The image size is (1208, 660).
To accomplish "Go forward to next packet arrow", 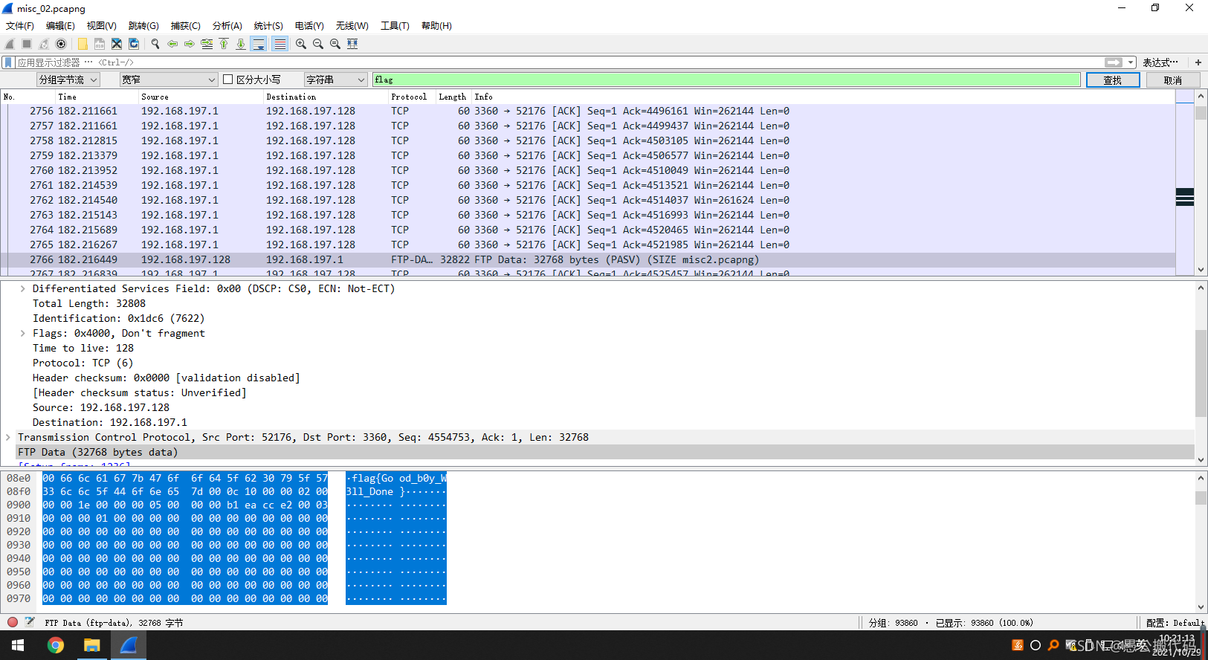I will pyautogui.click(x=190, y=44).
